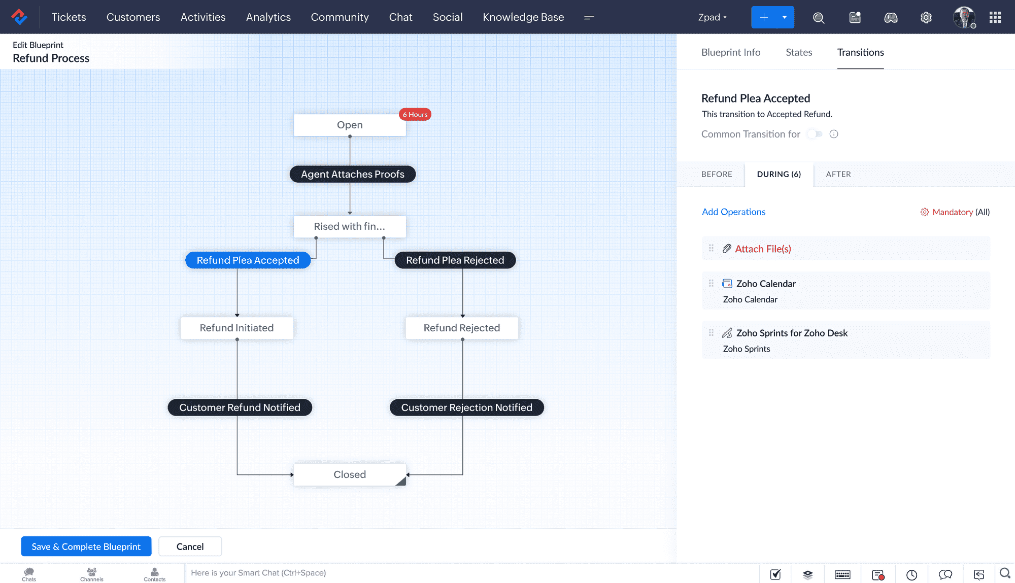The image size is (1015, 583).
Task: Open the gamepad gamification icon
Action: click(891, 18)
